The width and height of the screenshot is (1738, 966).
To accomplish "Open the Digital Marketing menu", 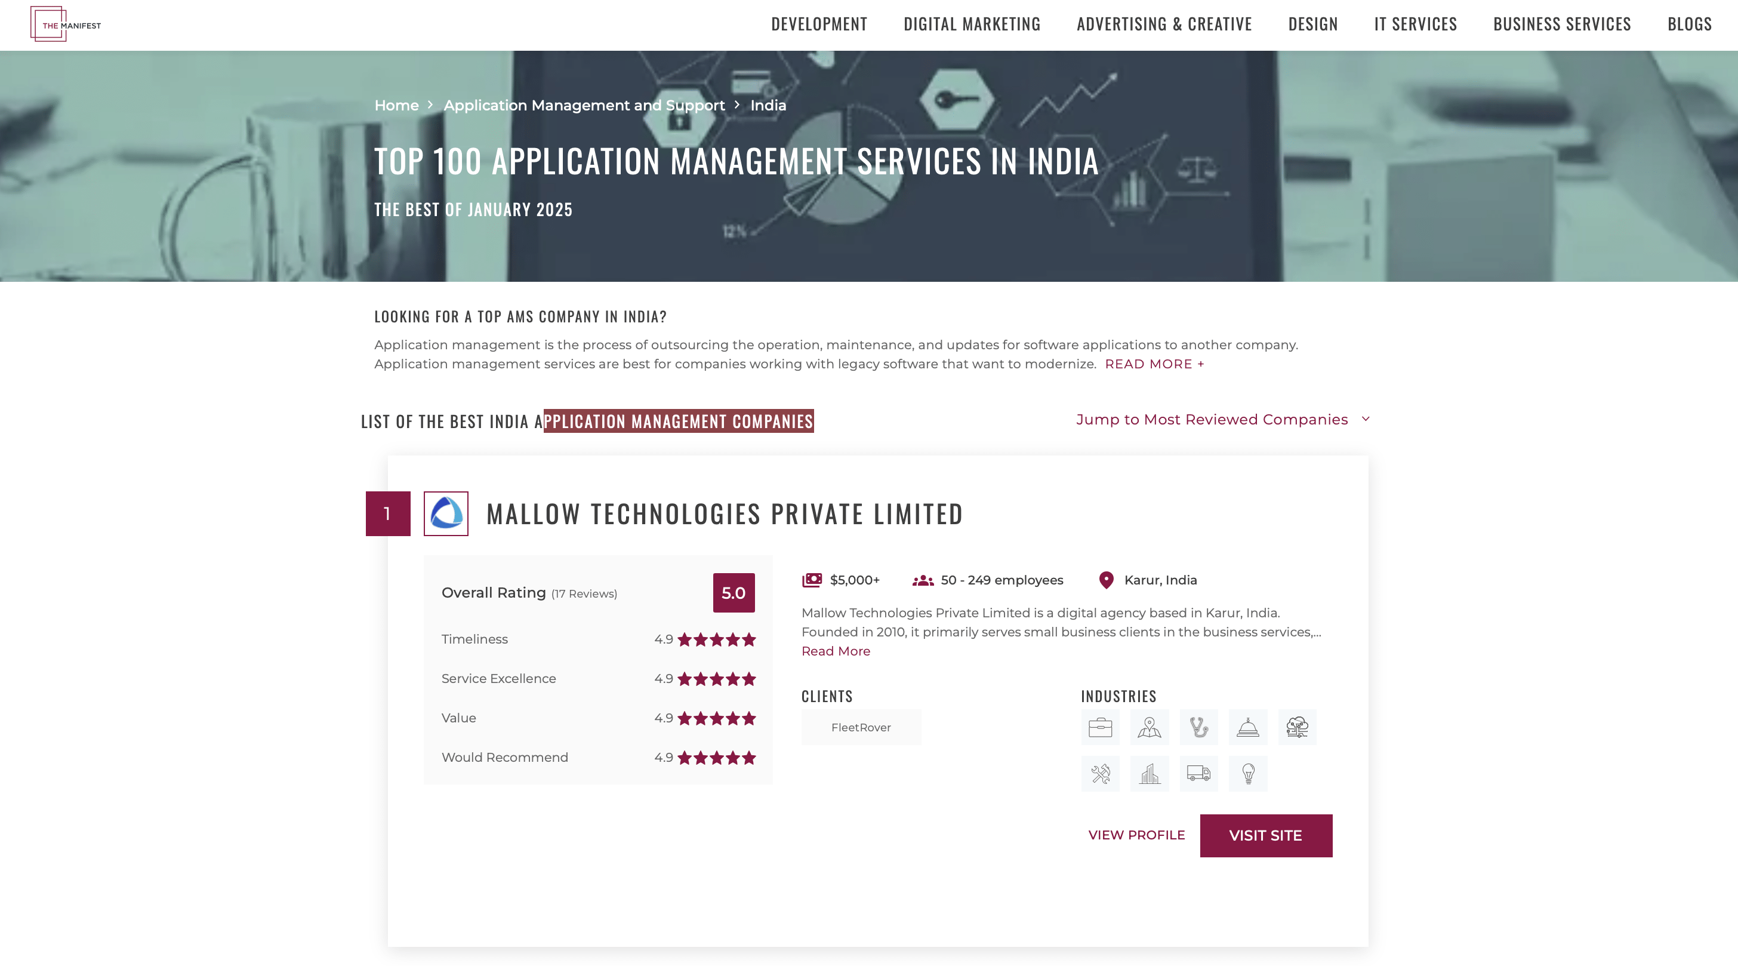I will 972,24.
